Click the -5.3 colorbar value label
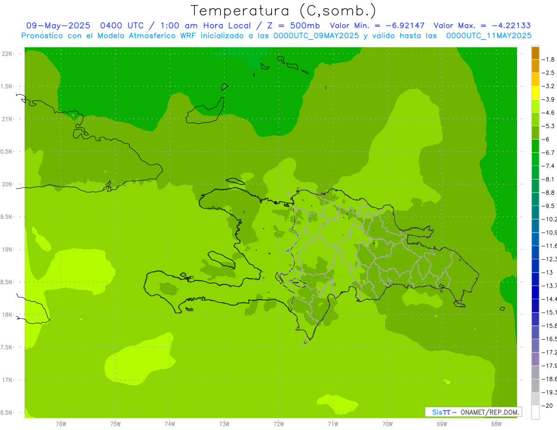Screen dimensions: 557x430 tap(549, 126)
